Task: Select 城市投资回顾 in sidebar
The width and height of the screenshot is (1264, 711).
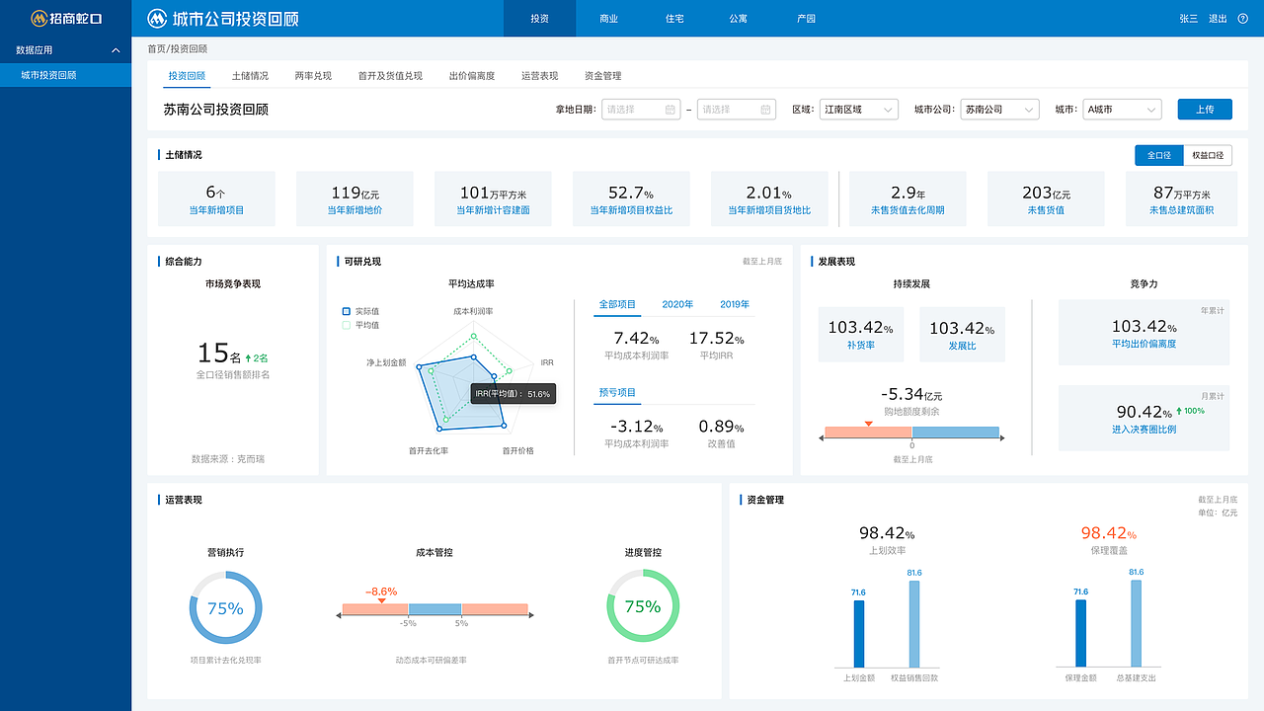Action: pyautogui.click(x=65, y=75)
